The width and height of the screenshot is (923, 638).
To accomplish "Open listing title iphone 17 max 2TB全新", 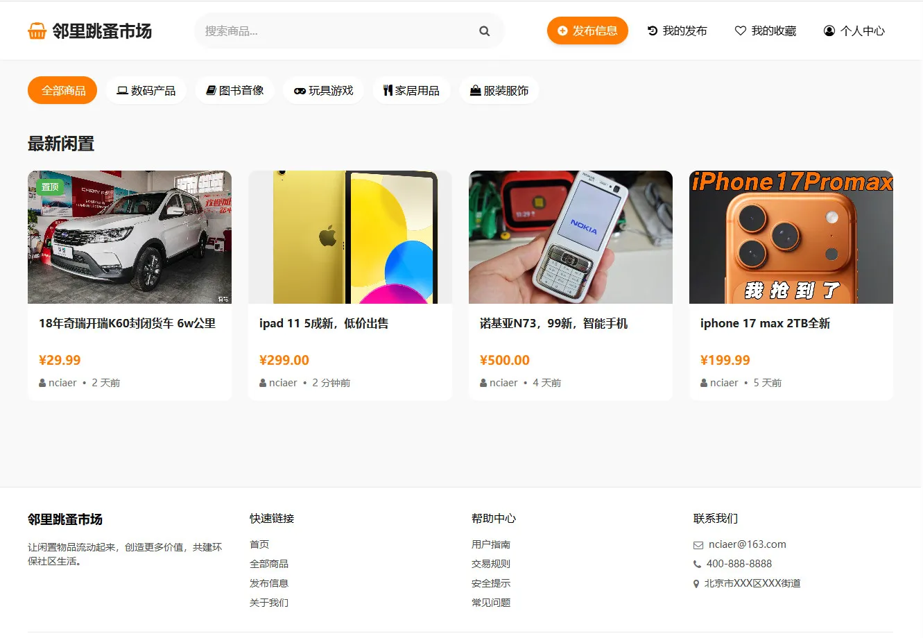I will 765,324.
